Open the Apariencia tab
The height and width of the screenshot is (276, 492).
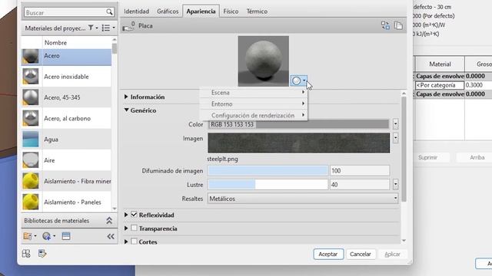click(x=201, y=11)
